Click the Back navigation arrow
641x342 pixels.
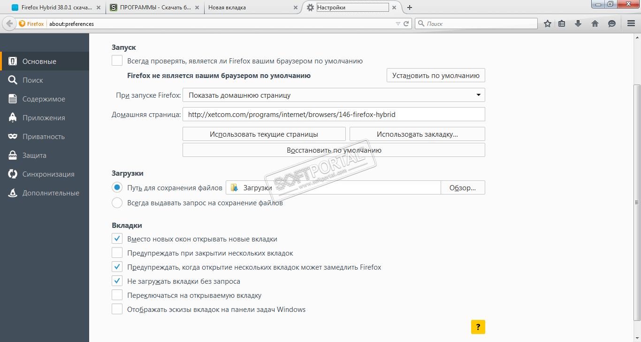coord(9,23)
